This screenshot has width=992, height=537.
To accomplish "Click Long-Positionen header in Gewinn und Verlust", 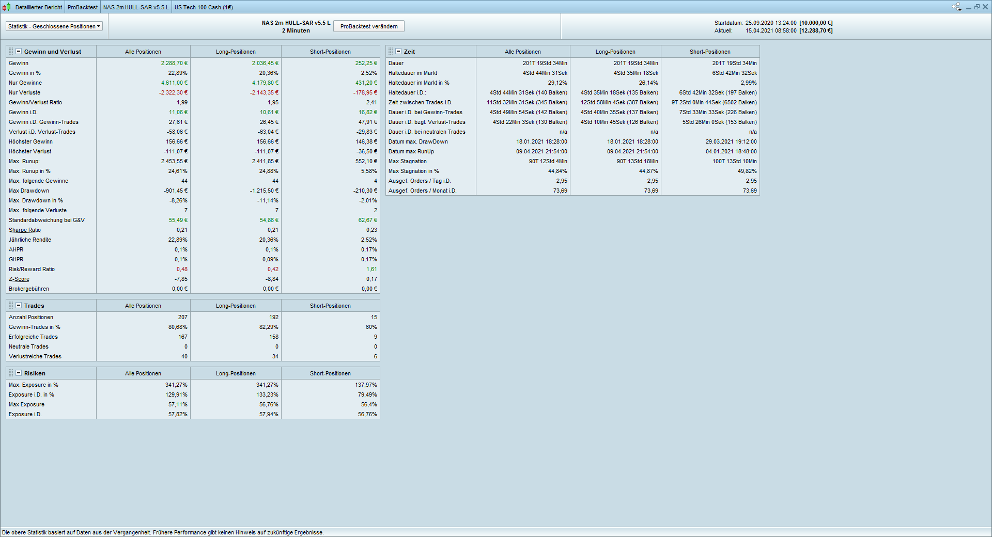I will coord(236,52).
